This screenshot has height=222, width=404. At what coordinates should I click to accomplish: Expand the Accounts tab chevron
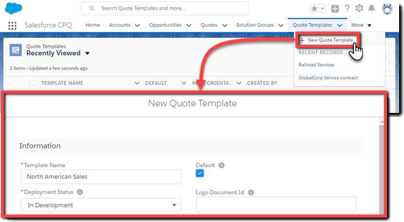point(137,25)
